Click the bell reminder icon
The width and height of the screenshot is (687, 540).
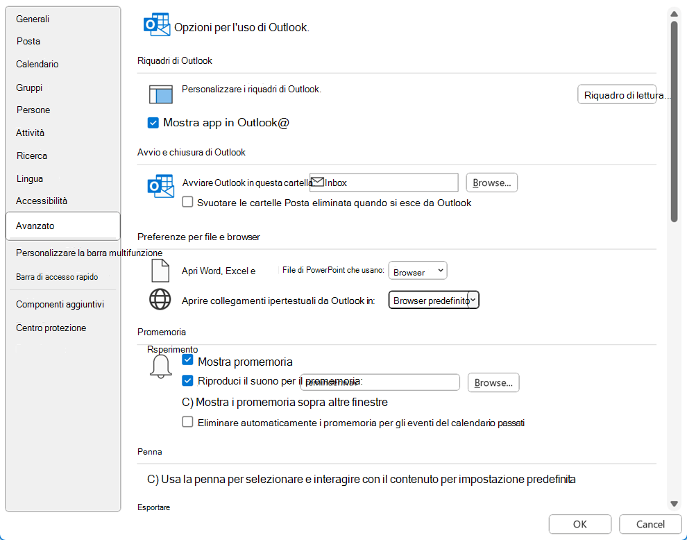coord(161,366)
